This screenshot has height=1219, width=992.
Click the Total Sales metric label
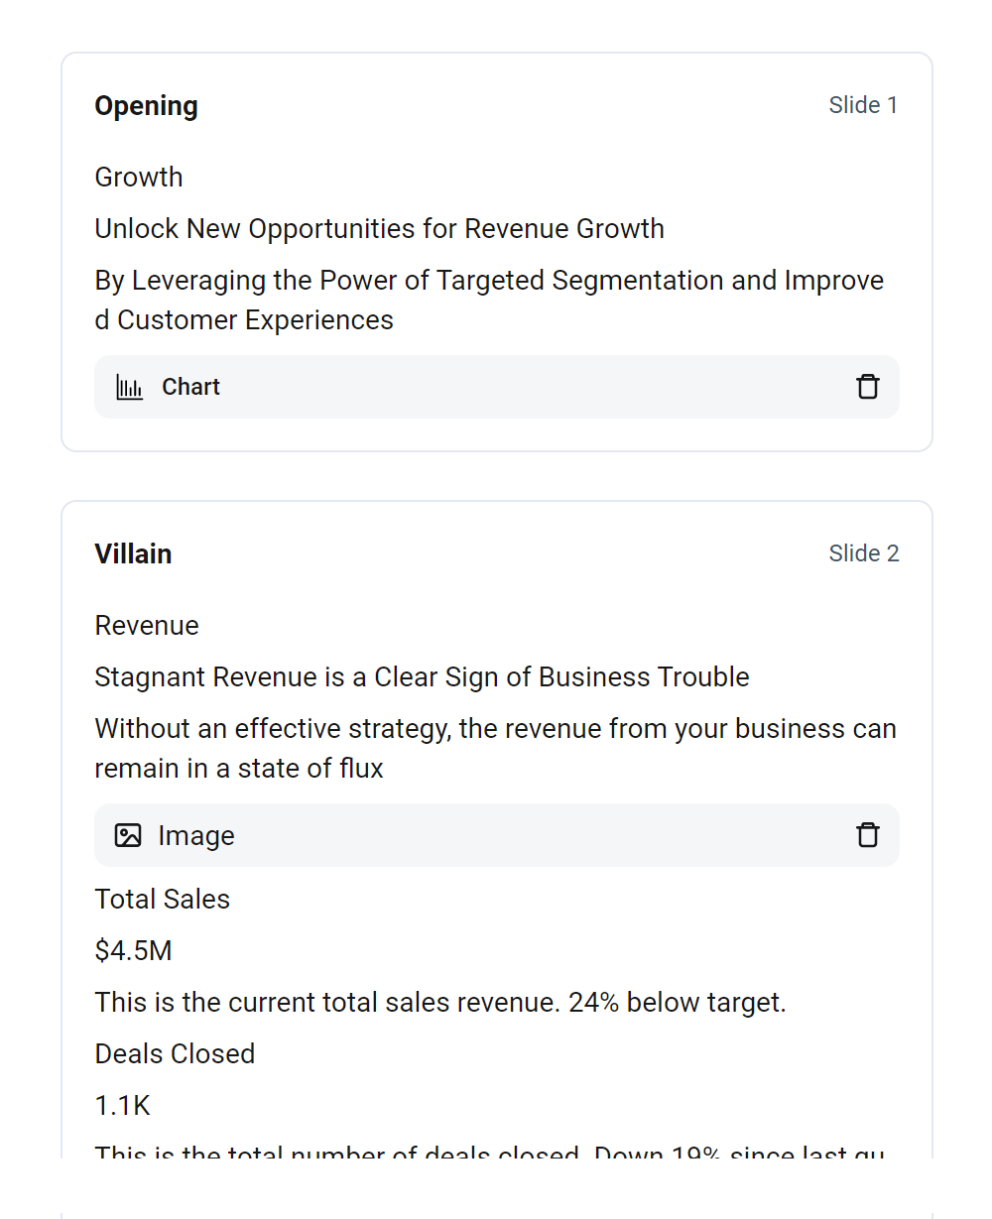pyautogui.click(x=162, y=900)
